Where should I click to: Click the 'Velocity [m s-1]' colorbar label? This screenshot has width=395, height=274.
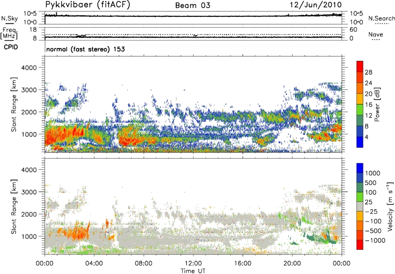pos(390,206)
